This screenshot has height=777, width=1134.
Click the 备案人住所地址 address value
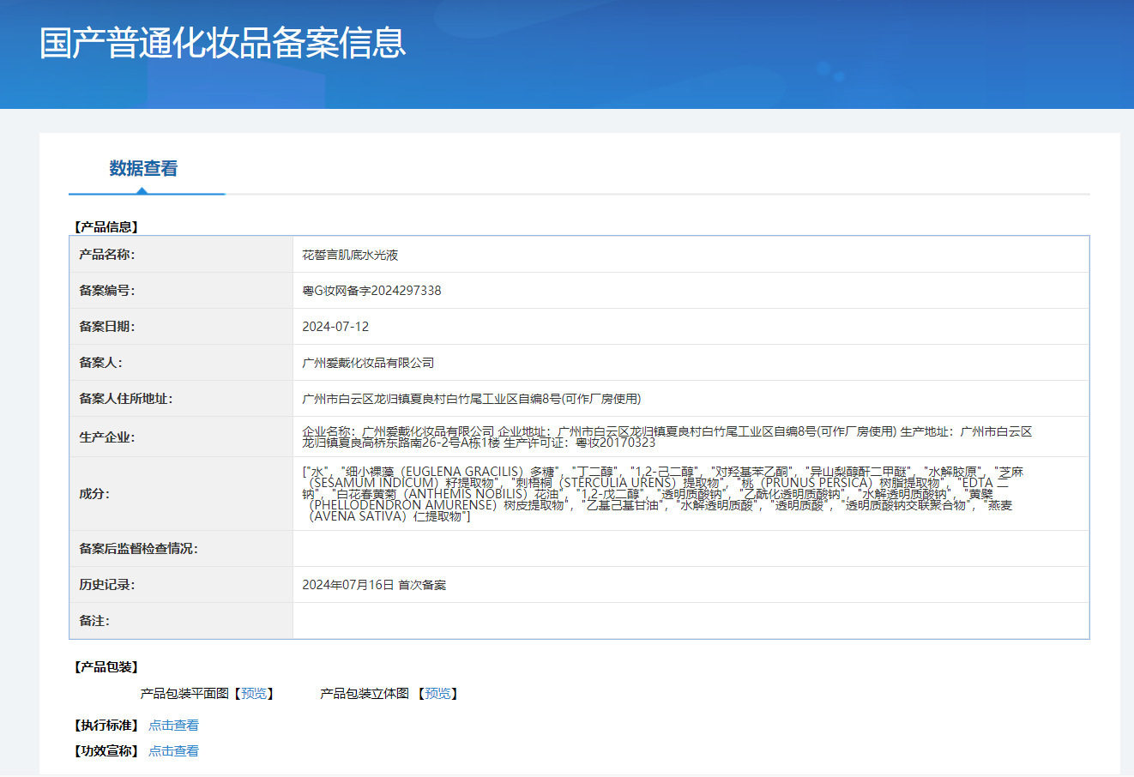click(471, 399)
